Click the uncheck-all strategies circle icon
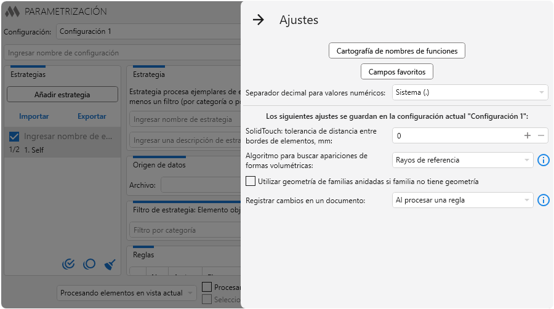Image resolution: width=554 pixels, height=309 pixels. coord(89,264)
